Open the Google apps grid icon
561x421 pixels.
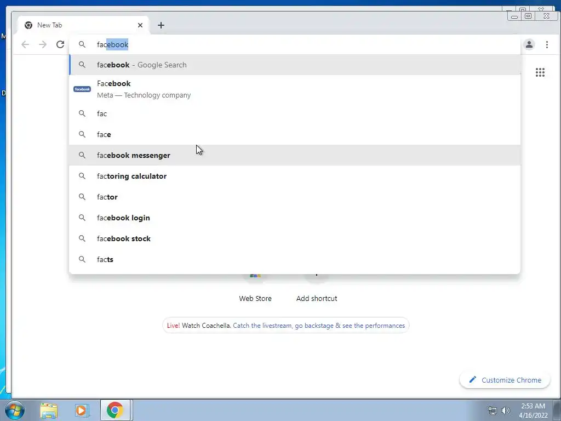coord(540,72)
